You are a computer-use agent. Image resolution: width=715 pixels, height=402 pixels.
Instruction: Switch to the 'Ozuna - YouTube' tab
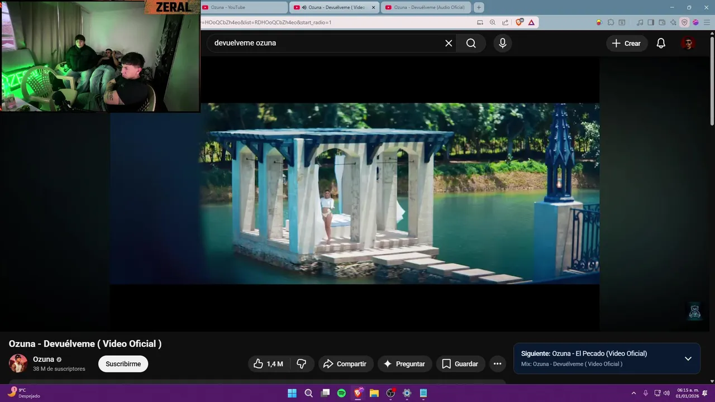(x=243, y=7)
